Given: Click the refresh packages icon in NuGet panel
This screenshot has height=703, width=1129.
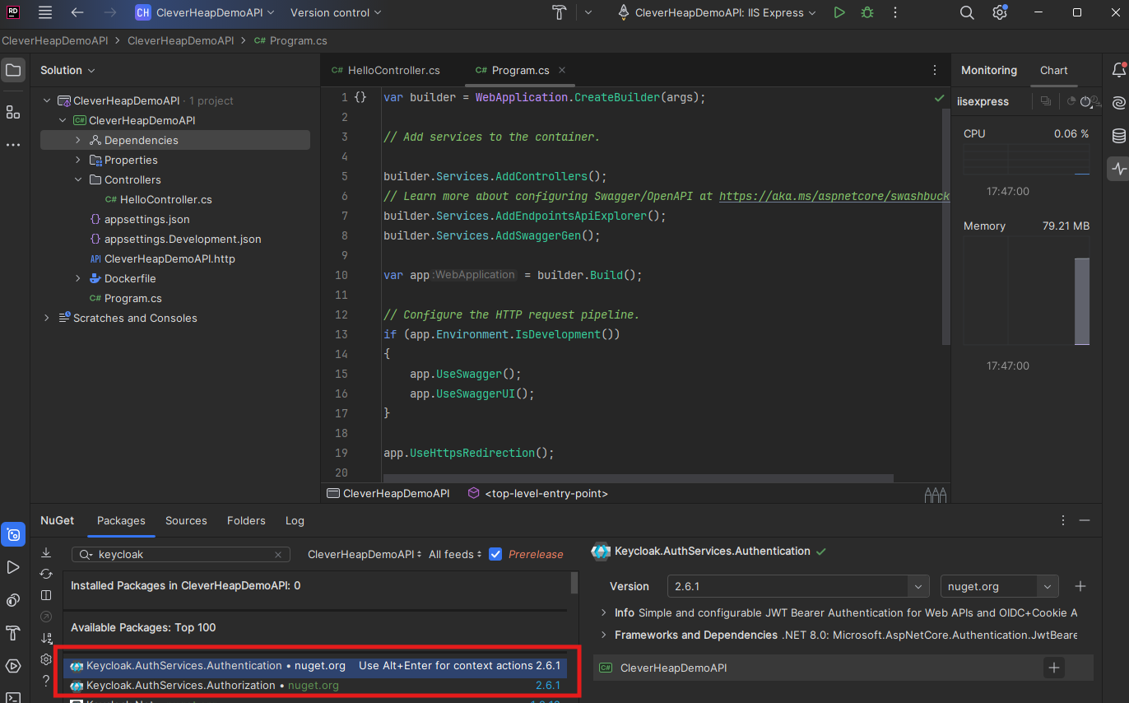Looking at the screenshot, I should (x=46, y=572).
